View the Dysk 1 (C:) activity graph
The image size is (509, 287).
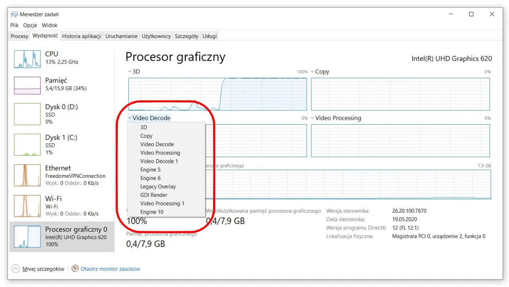click(x=27, y=145)
